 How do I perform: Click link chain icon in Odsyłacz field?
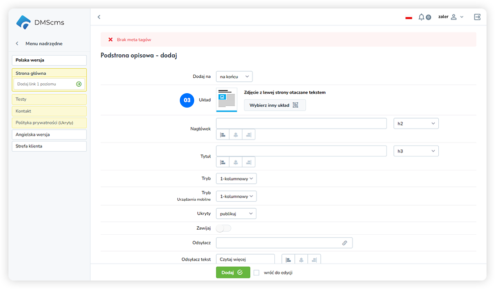coord(344,243)
